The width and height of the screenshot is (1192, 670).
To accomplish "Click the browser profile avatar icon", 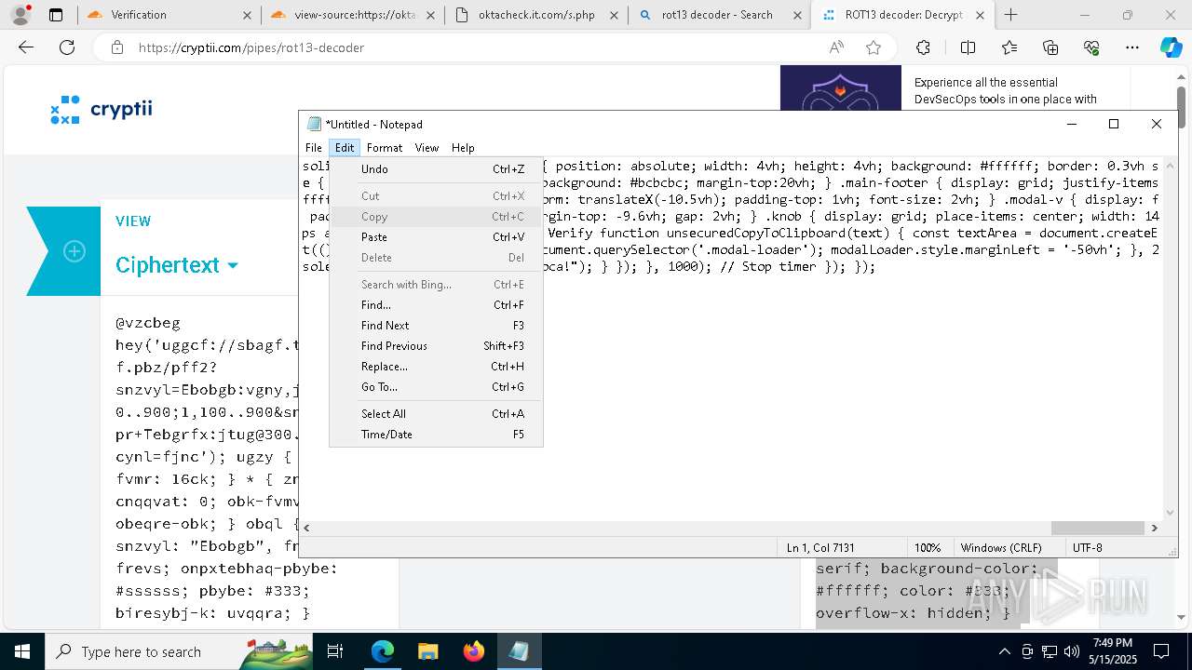I will click(x=20, y=15).
